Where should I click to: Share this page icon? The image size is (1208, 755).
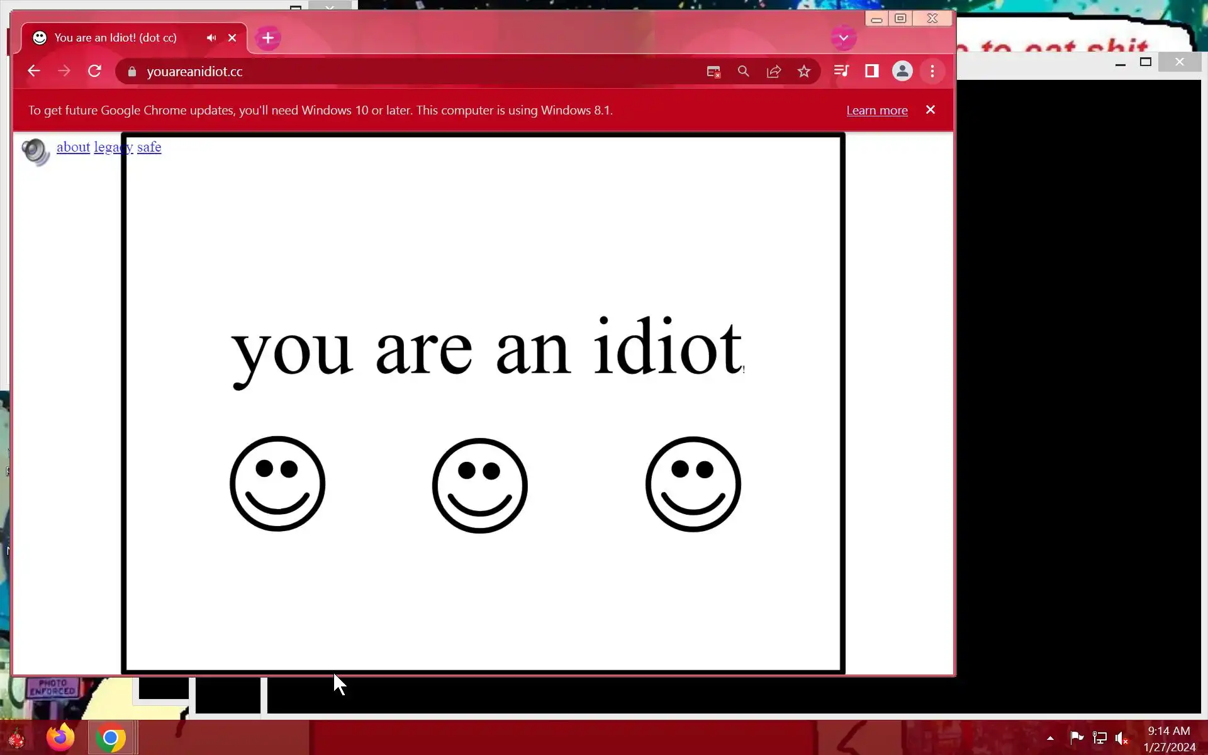773,72
